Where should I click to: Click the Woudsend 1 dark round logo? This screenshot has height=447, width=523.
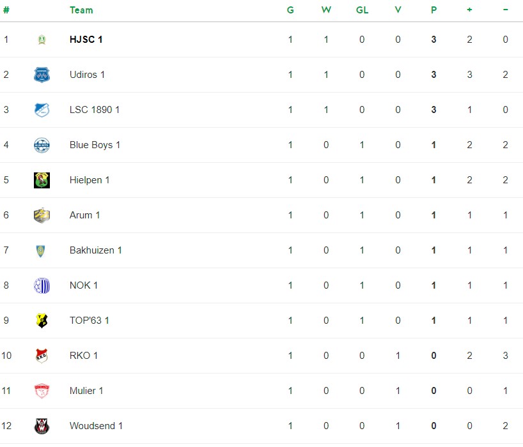42,426
